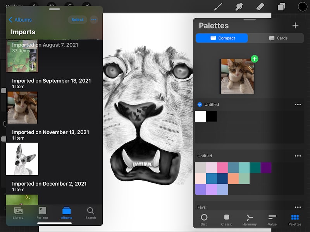Switch to the Disc color picker
Viewport: 310px width, 232px height.
(x=204, y=219)
